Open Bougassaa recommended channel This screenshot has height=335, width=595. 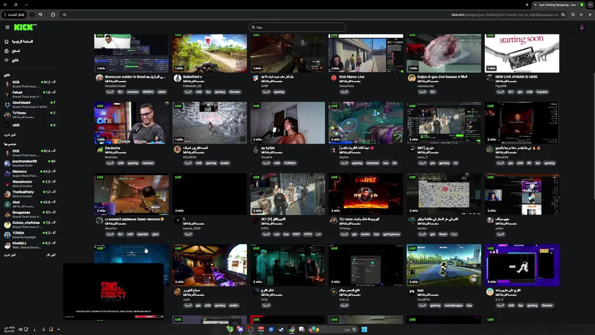30,214
